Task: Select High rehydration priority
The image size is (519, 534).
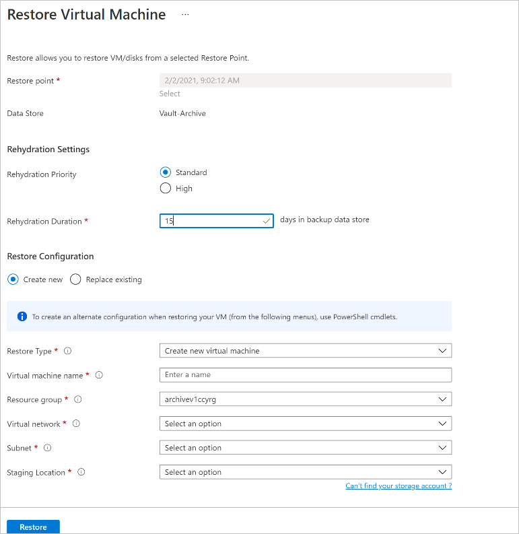Action: click(x=166, y=189)
